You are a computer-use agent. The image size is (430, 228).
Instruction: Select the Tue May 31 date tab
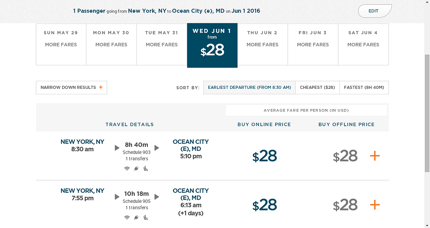[x=162, y=44]
